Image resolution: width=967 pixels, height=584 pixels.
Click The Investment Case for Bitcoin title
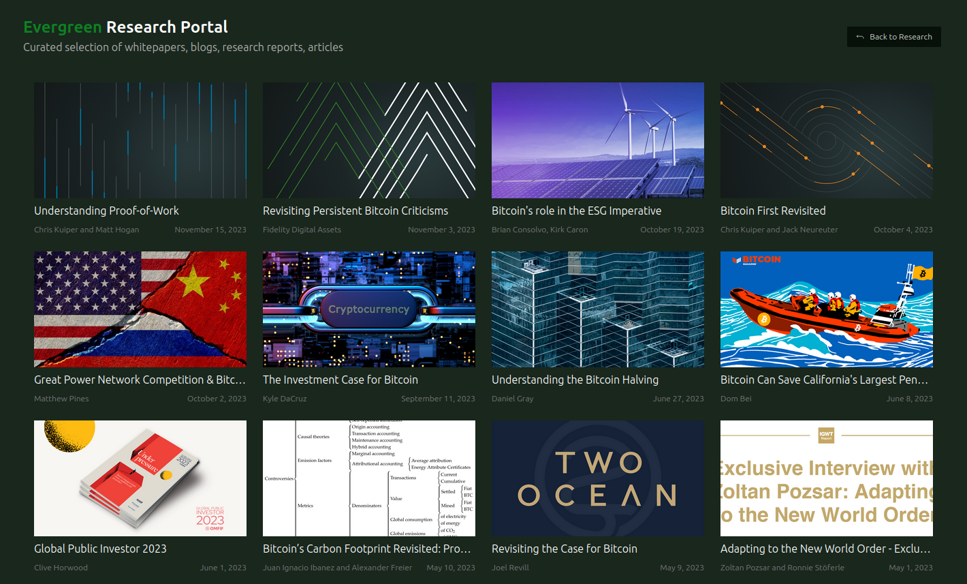point(340,380)
